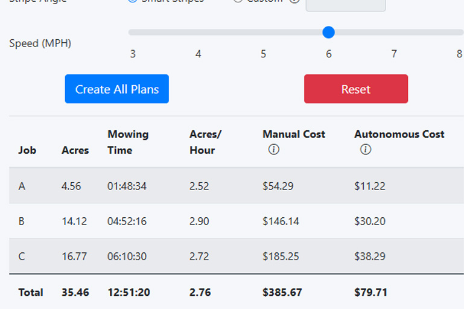Open the Autonomous Cost info icon
Screen dimensions: 464x309
(366, 150)
